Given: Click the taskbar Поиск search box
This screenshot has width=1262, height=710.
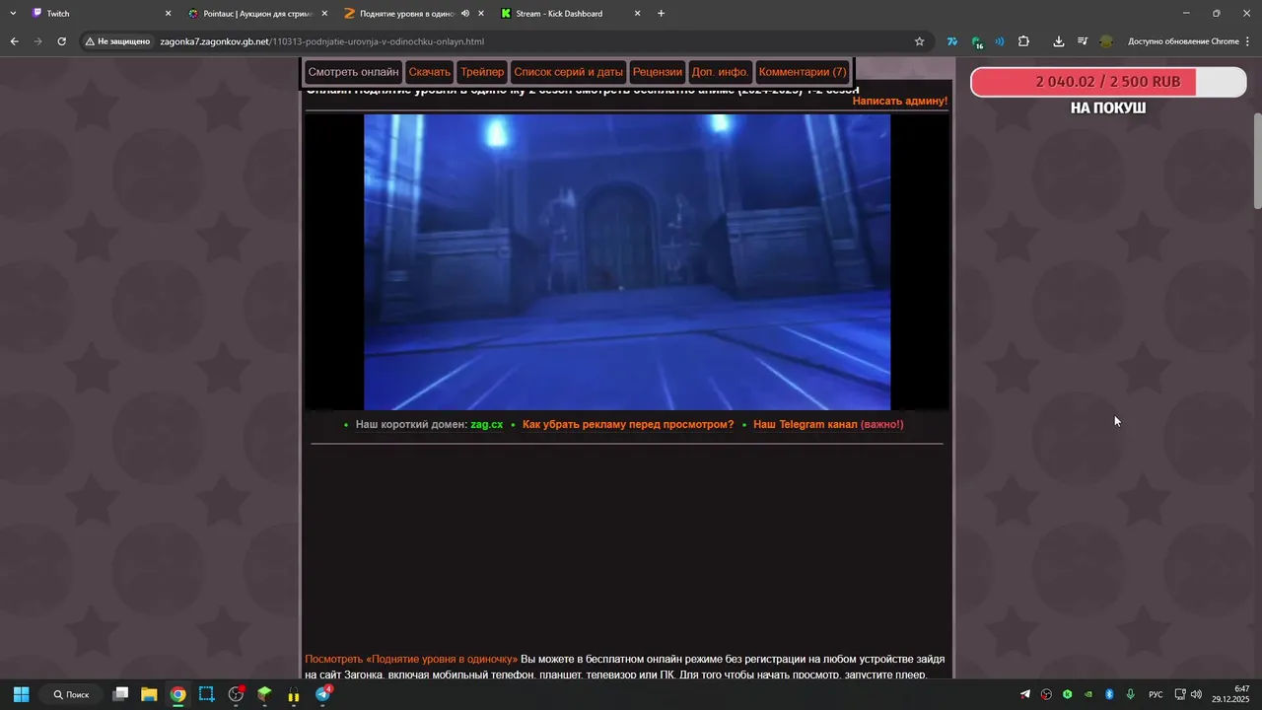Looking at the screenshot, I should pos(72,694).
